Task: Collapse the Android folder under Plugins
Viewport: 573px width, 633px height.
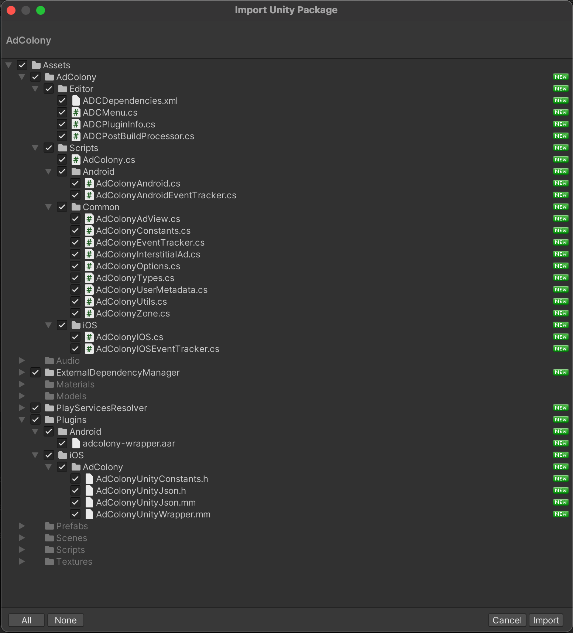Action: point(35,432)
